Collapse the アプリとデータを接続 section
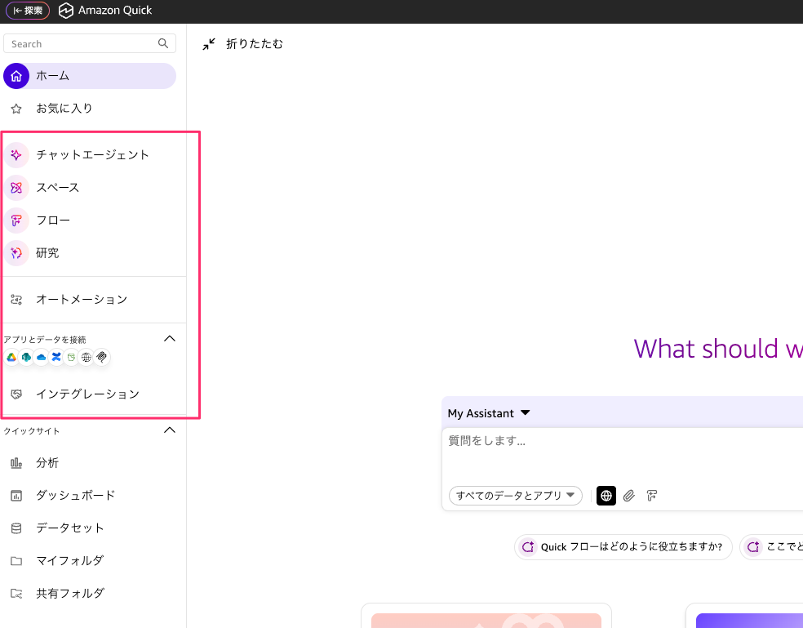Screen dimensions: 803x628 170,339
